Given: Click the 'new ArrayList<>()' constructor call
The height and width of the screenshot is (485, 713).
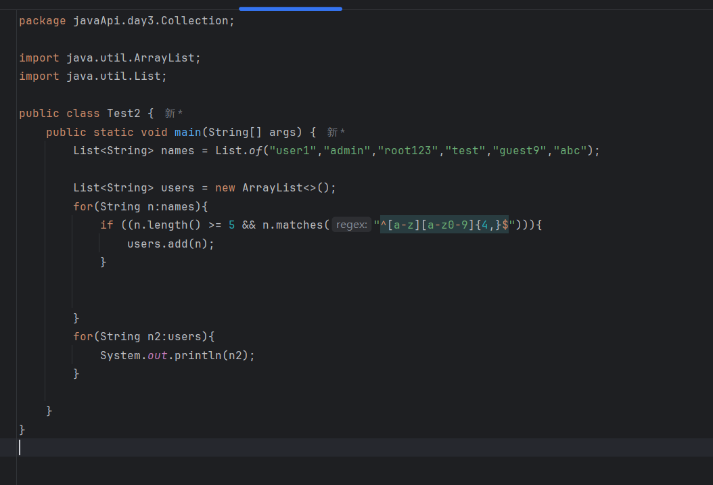Looking at the screenshot, I should [275, 188].
